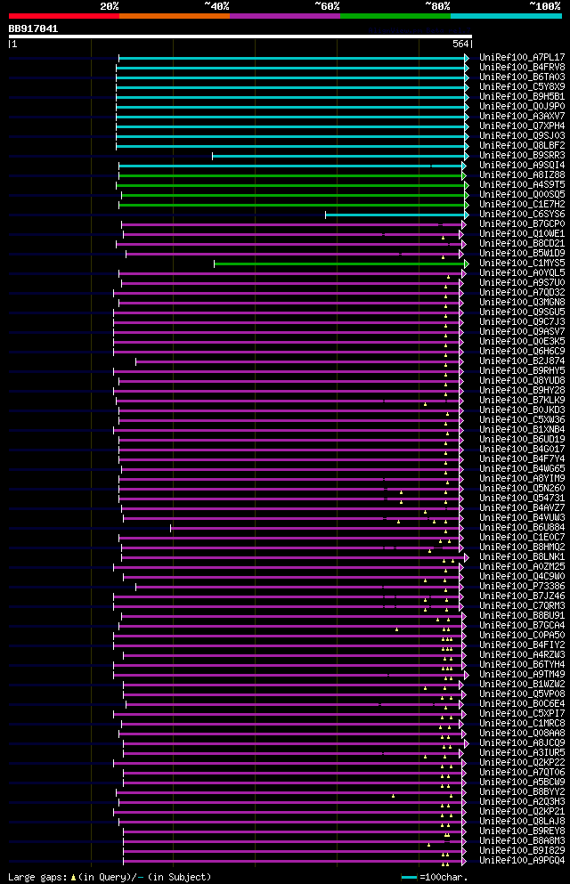Open hit UniRef100_B9H5B1
Image resolution: width=570 pixels, height=884 pixels.
click(x=522, y=96)
